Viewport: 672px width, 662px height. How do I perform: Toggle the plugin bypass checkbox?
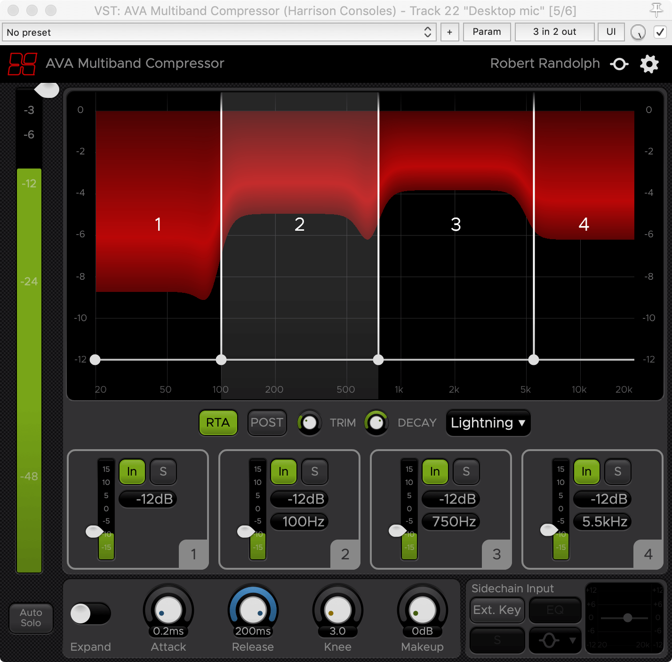(x=660, y=32)
